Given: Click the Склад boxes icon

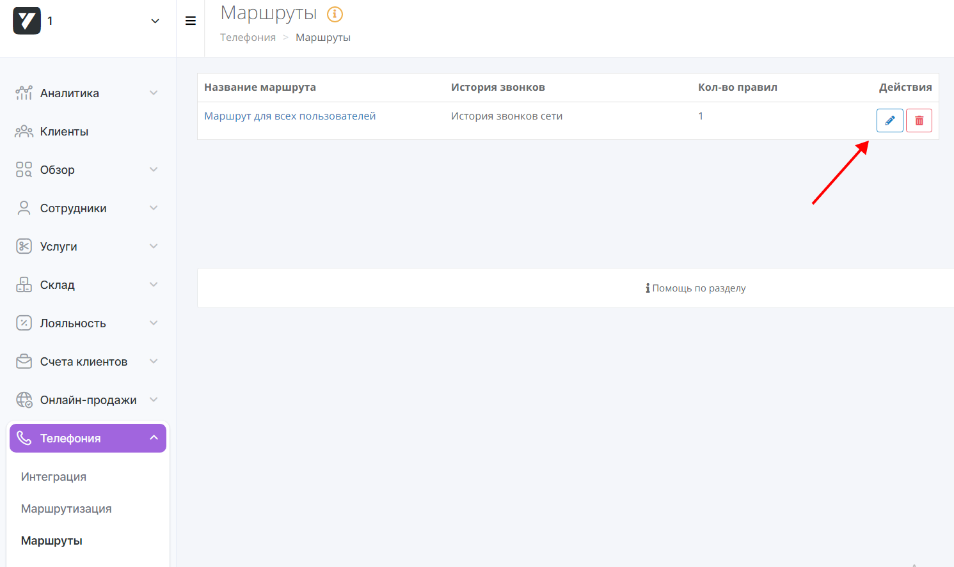Looking at the screenshot, I should pyautogui.click(x=24, y=285).
